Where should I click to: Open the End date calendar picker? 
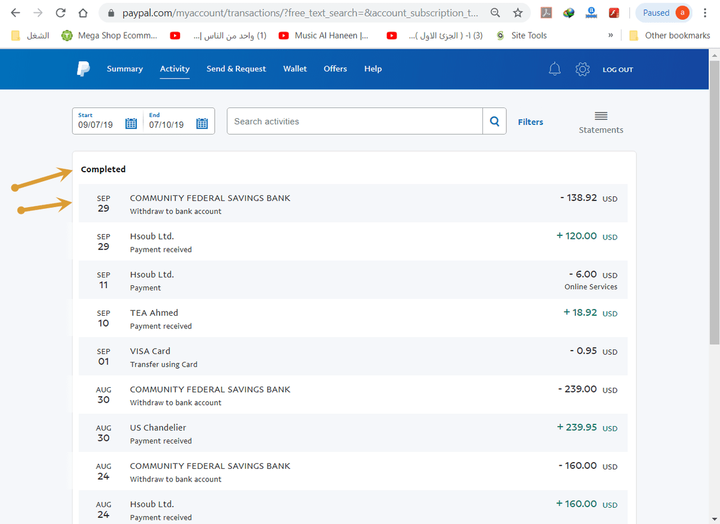coord(202,124)
